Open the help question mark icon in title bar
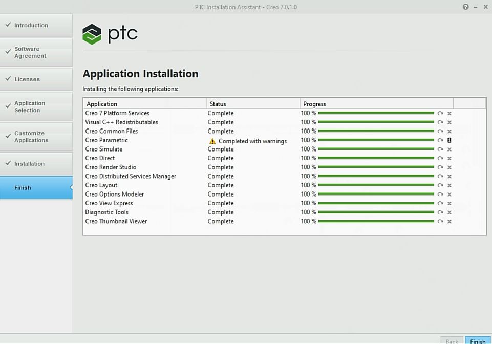492x344 pixels. [466, 7]
